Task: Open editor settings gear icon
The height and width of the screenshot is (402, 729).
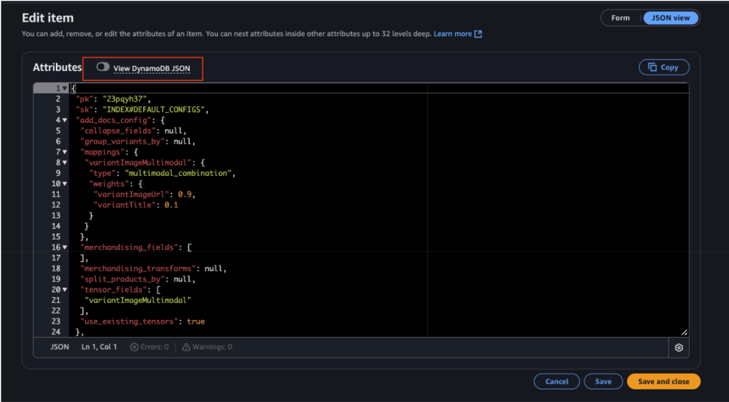Action: [x=679, y=347]
